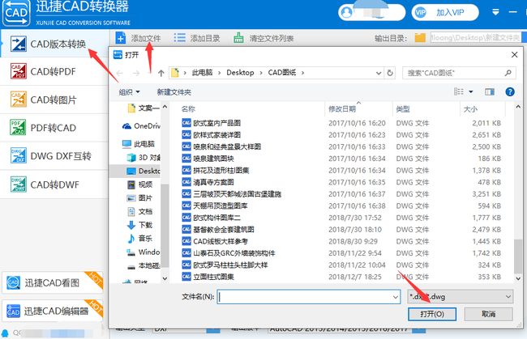Toggle the preview pane icon

click(490, 91)
